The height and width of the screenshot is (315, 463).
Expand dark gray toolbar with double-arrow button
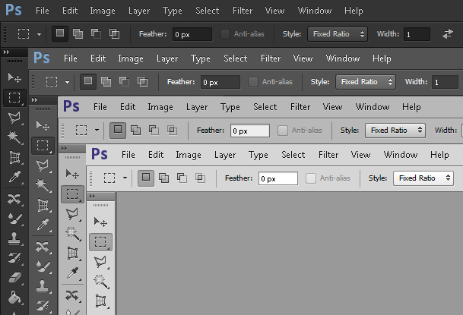[34, 100]
